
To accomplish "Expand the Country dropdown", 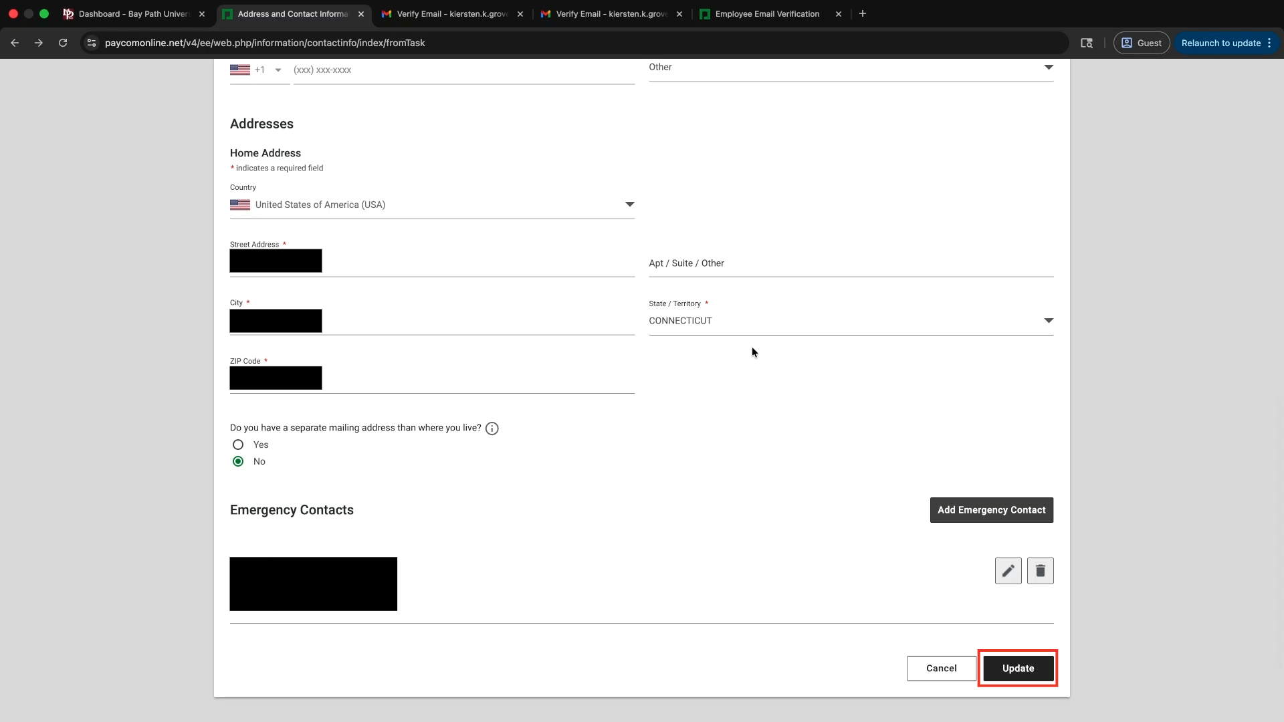I will click(x=629, y=205).
